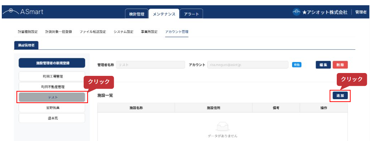Select the last manager entry 盛本篤
Screen dimensions: 370x141
(x=52, y=118)
